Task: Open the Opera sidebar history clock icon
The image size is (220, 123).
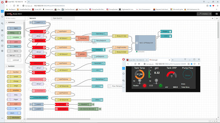Action: 2,46
